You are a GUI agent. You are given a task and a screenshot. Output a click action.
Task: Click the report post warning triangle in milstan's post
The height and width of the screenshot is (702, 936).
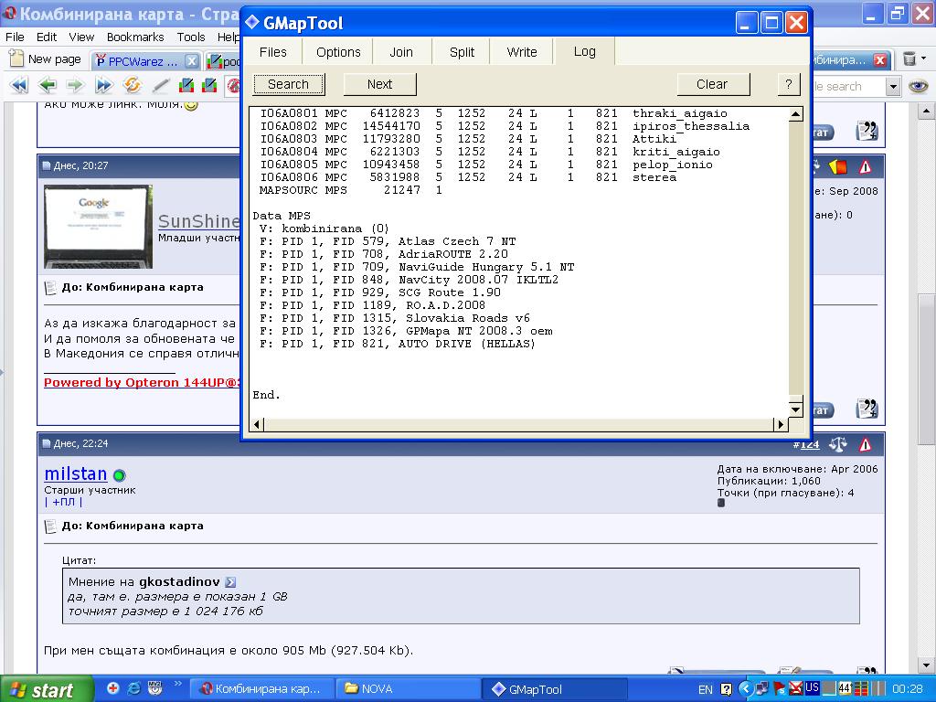click(865, 444)
